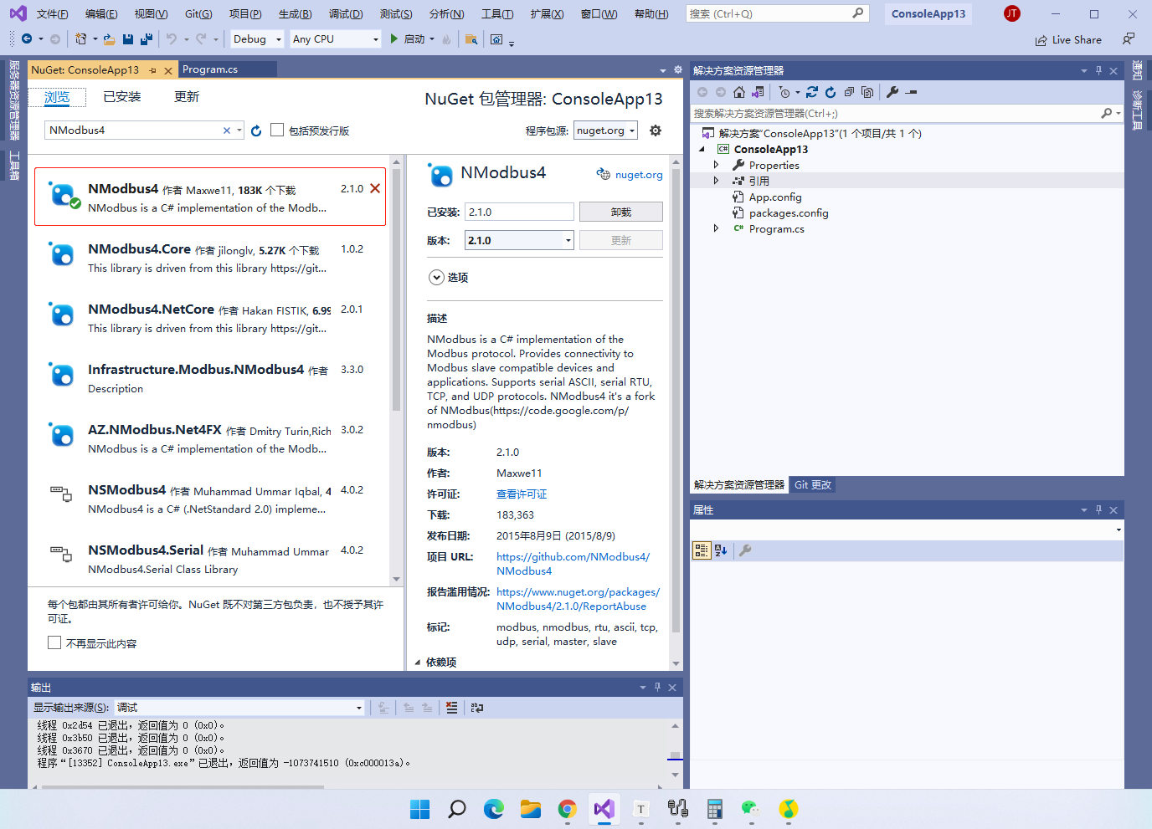Click alphabetical sort icon in Properties panel
This screenshot has height=829, width=1152.
tap(721, 550)
